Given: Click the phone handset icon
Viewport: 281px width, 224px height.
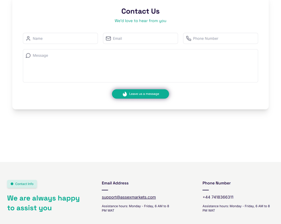Looking at the screenshot, I should [189, 38].
